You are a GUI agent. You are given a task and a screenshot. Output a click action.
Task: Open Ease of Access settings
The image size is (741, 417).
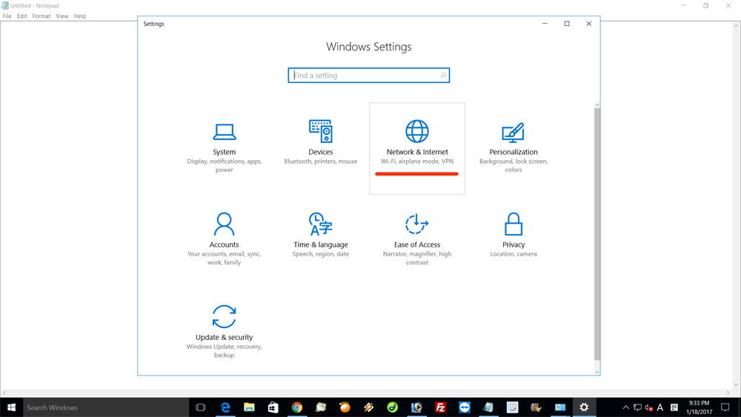tap(416, 240)
